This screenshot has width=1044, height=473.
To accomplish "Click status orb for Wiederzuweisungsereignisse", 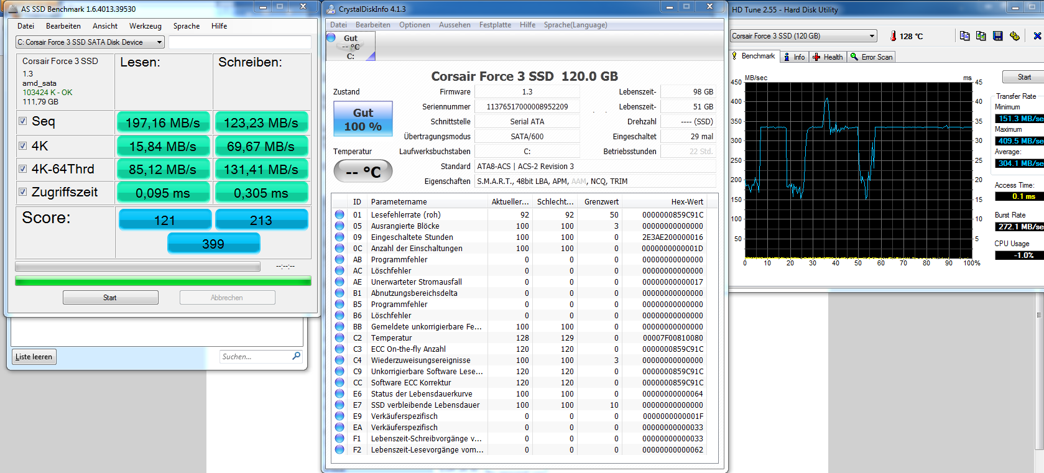I will tap(340, 360).
